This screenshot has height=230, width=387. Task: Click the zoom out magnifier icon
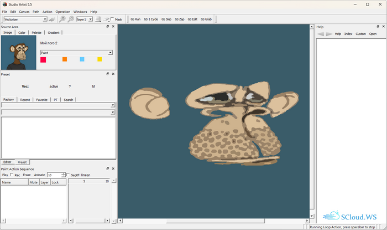coord(62,19)
